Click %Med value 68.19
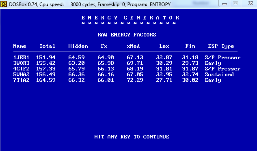The width and height of the screenshot is (257, 151). (x=135, y=69)
